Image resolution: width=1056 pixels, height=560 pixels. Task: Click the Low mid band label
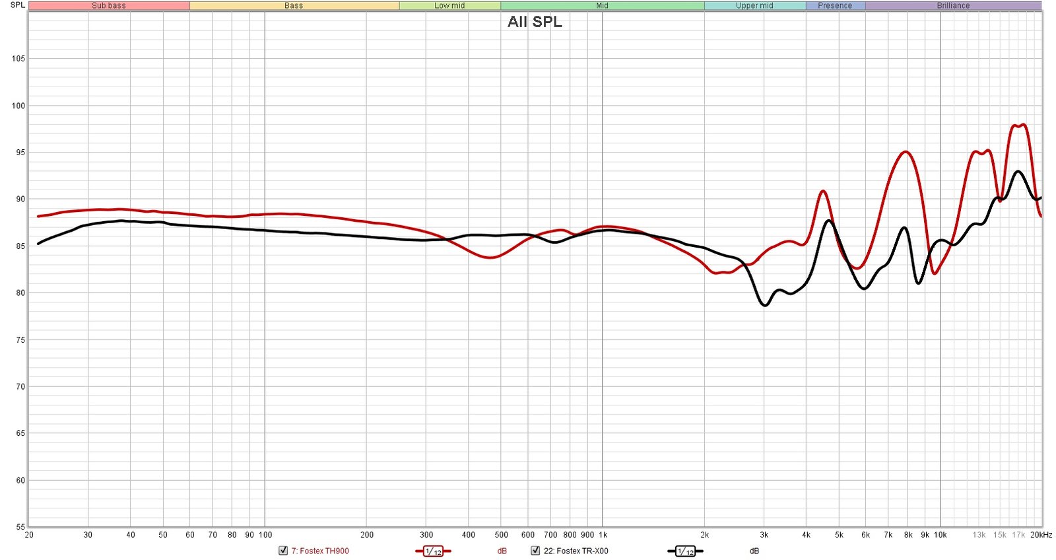tap(449, 5)
